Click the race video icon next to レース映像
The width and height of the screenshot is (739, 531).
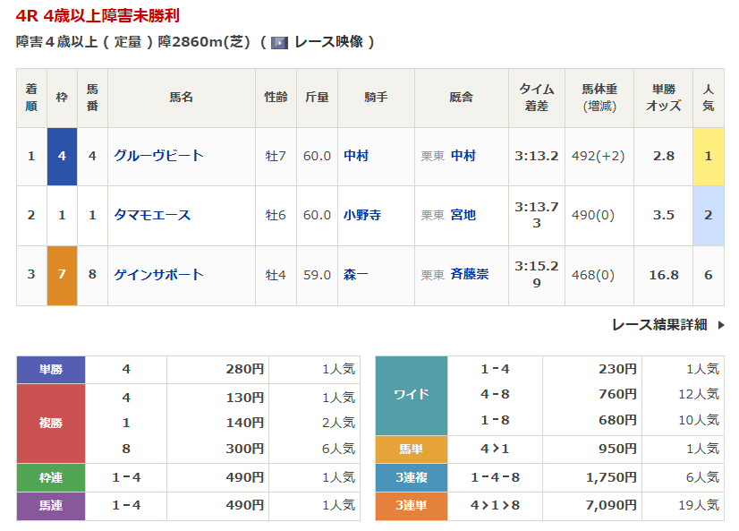[279, 42]
